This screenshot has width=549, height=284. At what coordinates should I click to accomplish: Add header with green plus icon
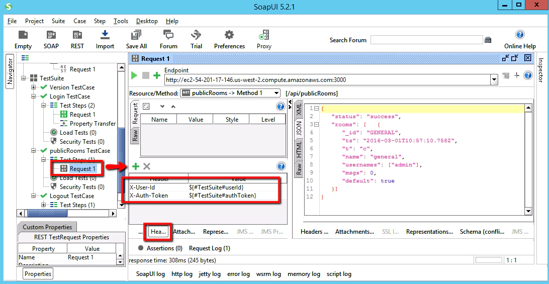(x=136, y=166)
